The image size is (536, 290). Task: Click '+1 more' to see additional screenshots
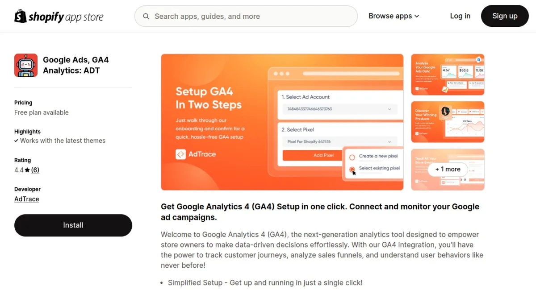448,170
